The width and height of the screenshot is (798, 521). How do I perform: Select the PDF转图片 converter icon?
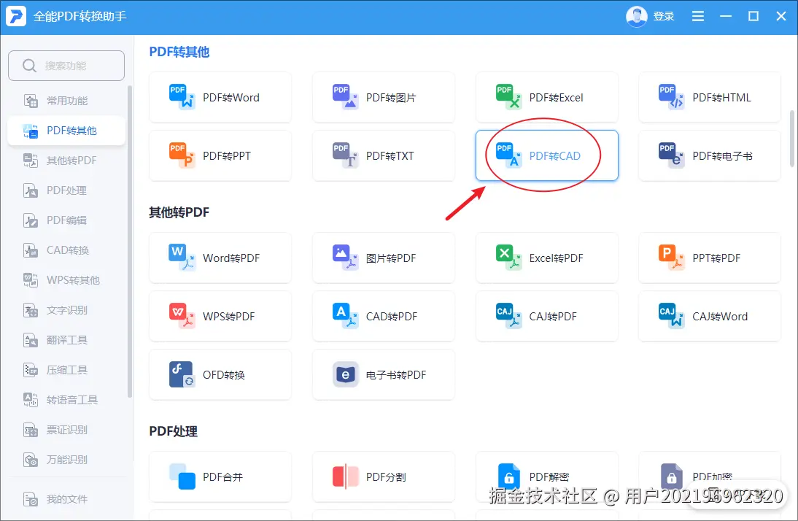pos(345,97)
